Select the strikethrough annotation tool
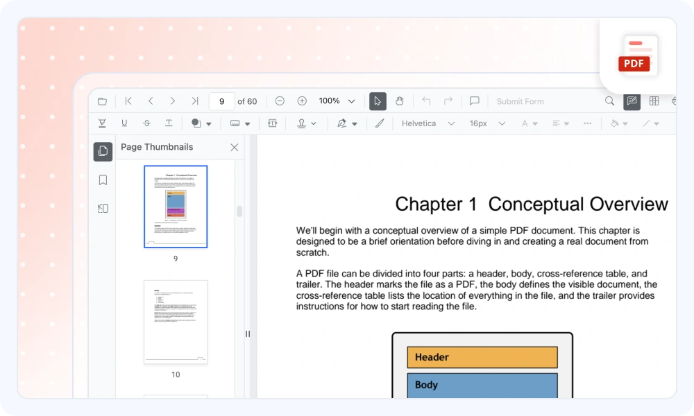This screenshot has width=694, height=416. pyautogui.click(x=146, y=123)
